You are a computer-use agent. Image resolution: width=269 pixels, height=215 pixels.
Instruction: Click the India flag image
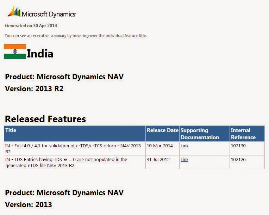coord(15,51)
